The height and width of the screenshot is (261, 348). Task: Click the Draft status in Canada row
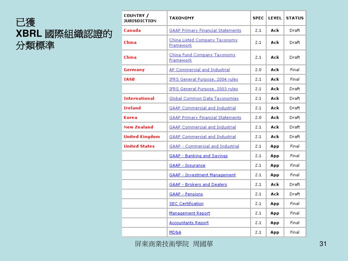295,30
